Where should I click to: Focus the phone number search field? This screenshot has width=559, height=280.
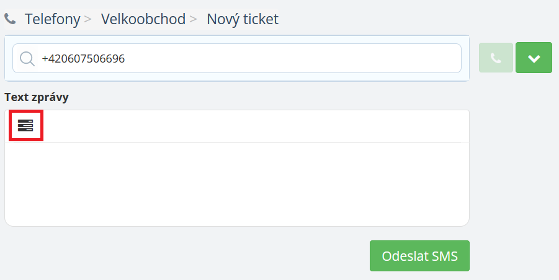point(248,59)
